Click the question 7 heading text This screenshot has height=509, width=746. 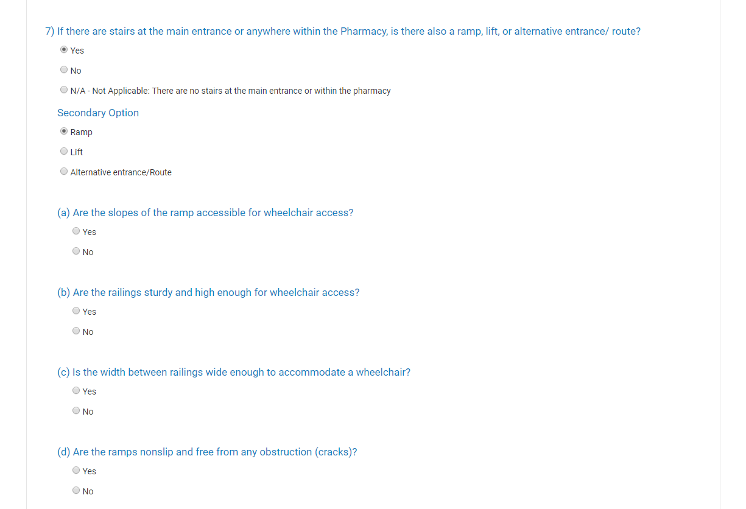[x=343, y=32]
